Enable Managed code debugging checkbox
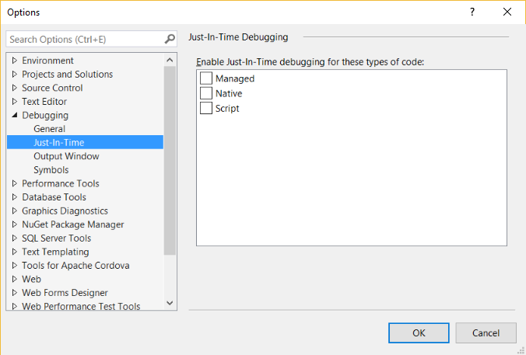The image size is (526, 355). pos(206,78)
